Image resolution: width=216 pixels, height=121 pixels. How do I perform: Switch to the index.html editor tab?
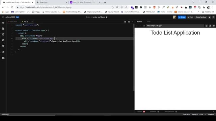tap(12, 22)
